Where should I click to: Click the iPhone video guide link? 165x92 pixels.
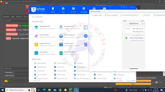coord(22,34)
